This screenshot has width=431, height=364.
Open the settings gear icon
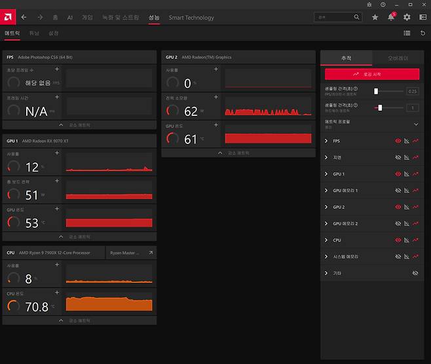point(407,18)
